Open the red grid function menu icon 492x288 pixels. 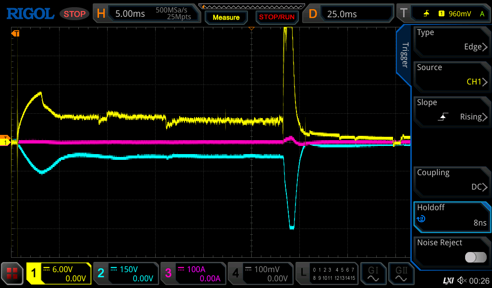point(12,274)
